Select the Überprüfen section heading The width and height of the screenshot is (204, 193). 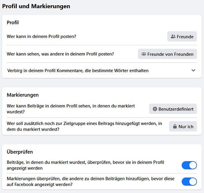pyautogui.click(x=20, y=152)
